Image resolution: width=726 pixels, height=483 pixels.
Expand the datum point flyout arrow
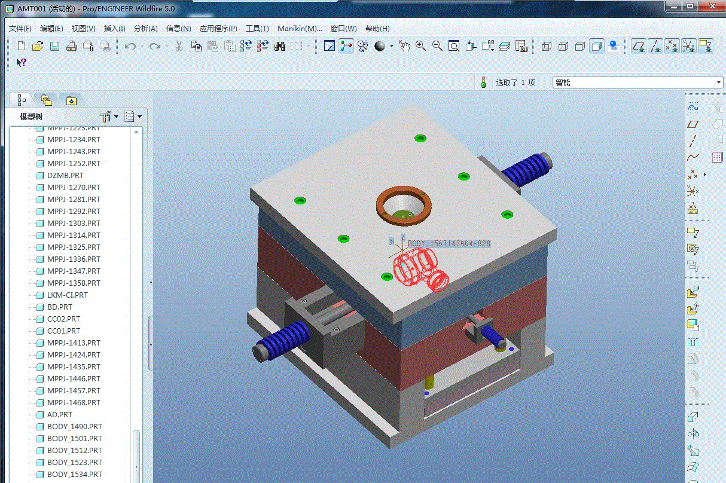(x=705, y=175)
